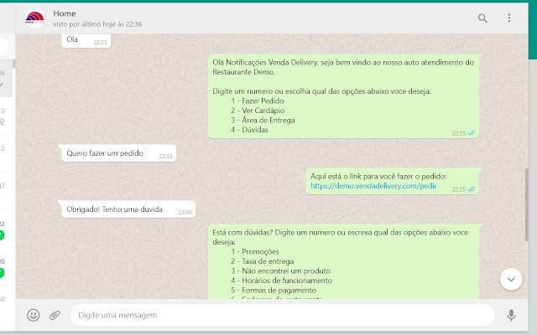Click the '1 - Fazer Pedido' option text

click(x=258, y=100)
